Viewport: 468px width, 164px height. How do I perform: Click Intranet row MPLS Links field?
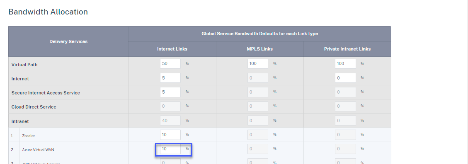pyautogui.click(x=257, y=121)
